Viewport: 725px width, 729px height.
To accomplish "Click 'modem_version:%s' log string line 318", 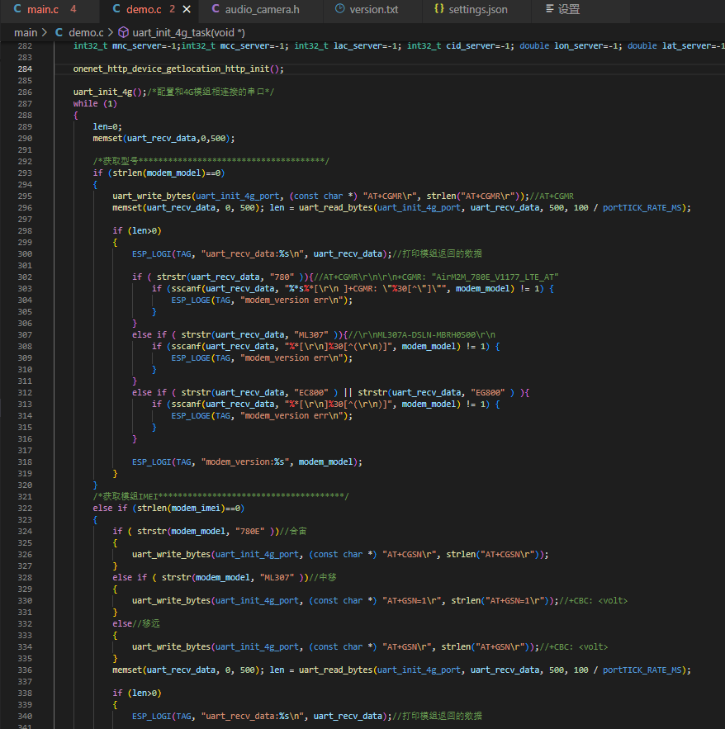I will click(x=244, y=462).
